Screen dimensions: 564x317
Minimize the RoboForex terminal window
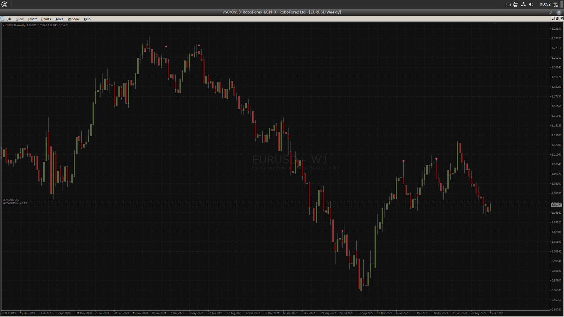tap(543, 12)
